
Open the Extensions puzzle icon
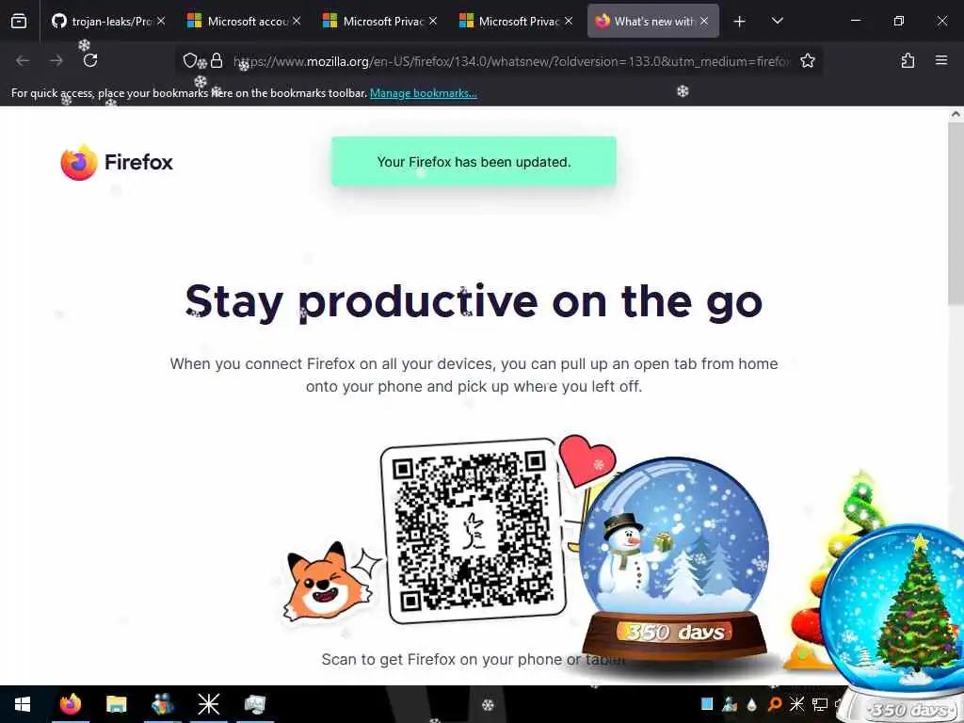click(908, 60)
